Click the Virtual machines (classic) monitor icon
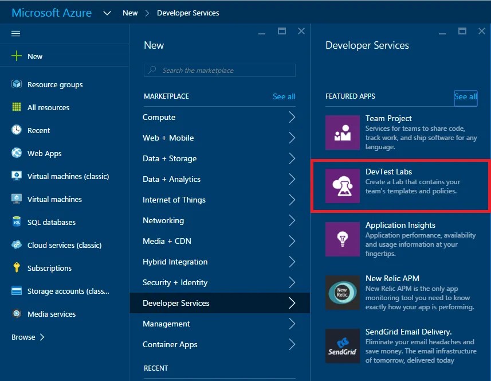Image resolution: width=491 pixels, height=381 pixels. tap(17, 176)
